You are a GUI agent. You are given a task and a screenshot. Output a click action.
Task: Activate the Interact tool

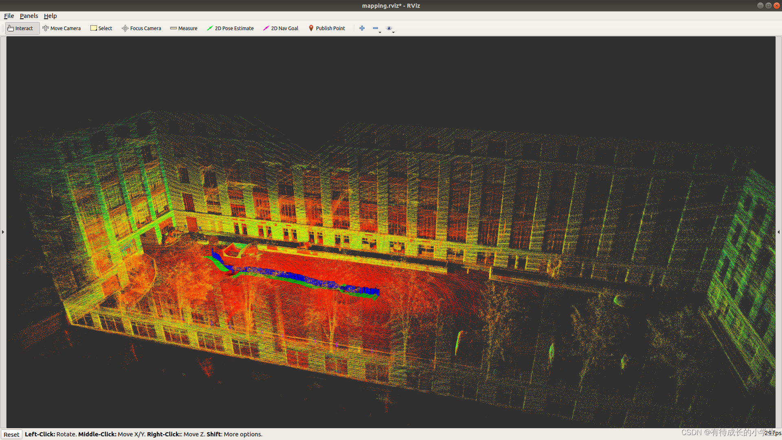(20, 28)
